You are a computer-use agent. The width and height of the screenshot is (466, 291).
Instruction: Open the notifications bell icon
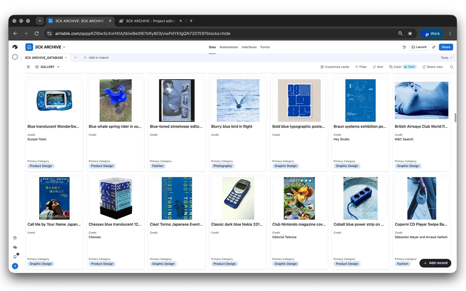[x=15, y=256]
